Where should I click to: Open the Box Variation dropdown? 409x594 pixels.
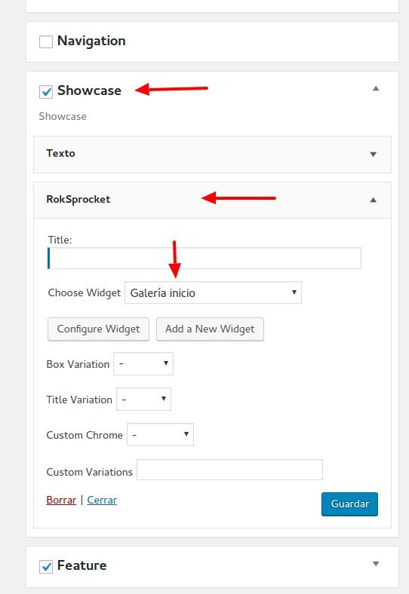(143, 363)
